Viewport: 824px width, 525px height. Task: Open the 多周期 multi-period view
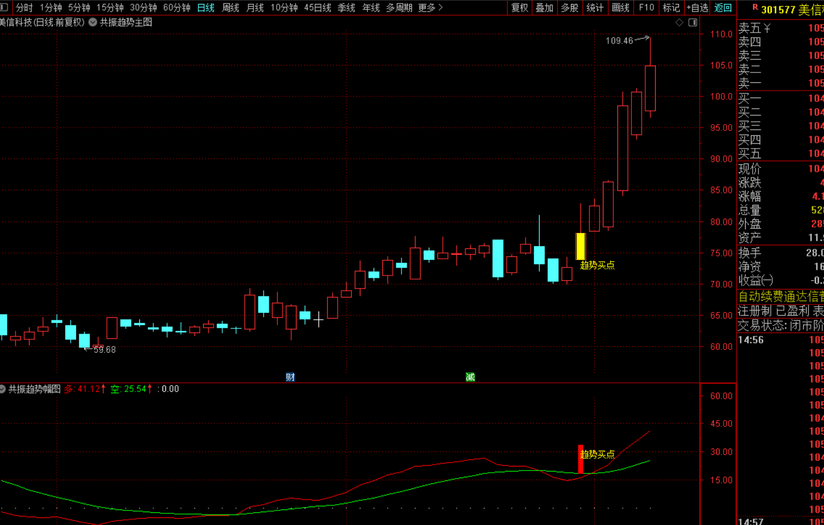point(399,8)
